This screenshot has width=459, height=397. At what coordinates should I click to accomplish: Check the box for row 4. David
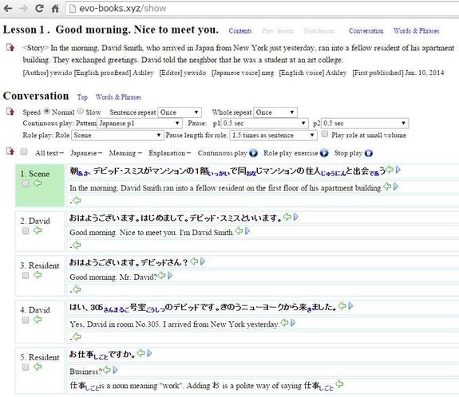(26, 320)
